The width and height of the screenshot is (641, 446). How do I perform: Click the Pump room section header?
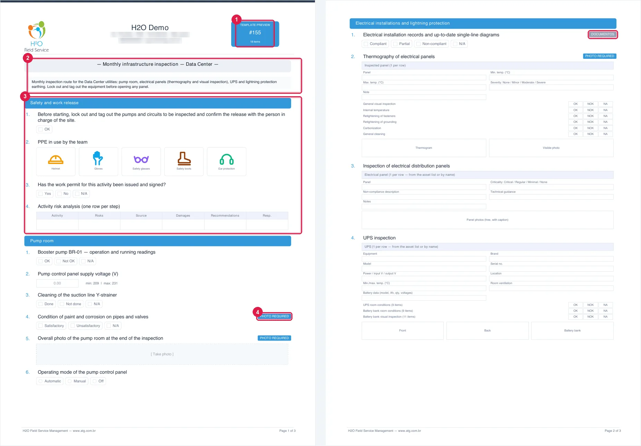click(x=158, y=241)
